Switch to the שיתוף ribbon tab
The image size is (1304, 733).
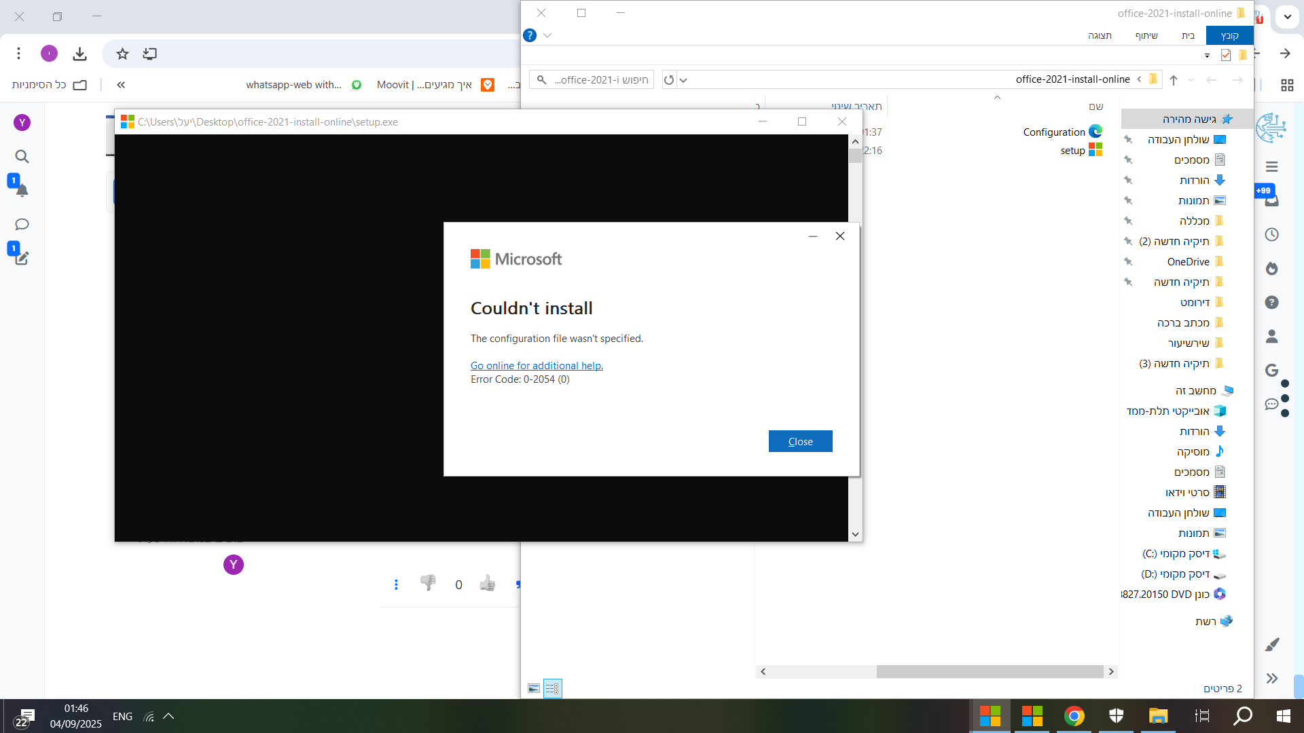pos(1146,35)
